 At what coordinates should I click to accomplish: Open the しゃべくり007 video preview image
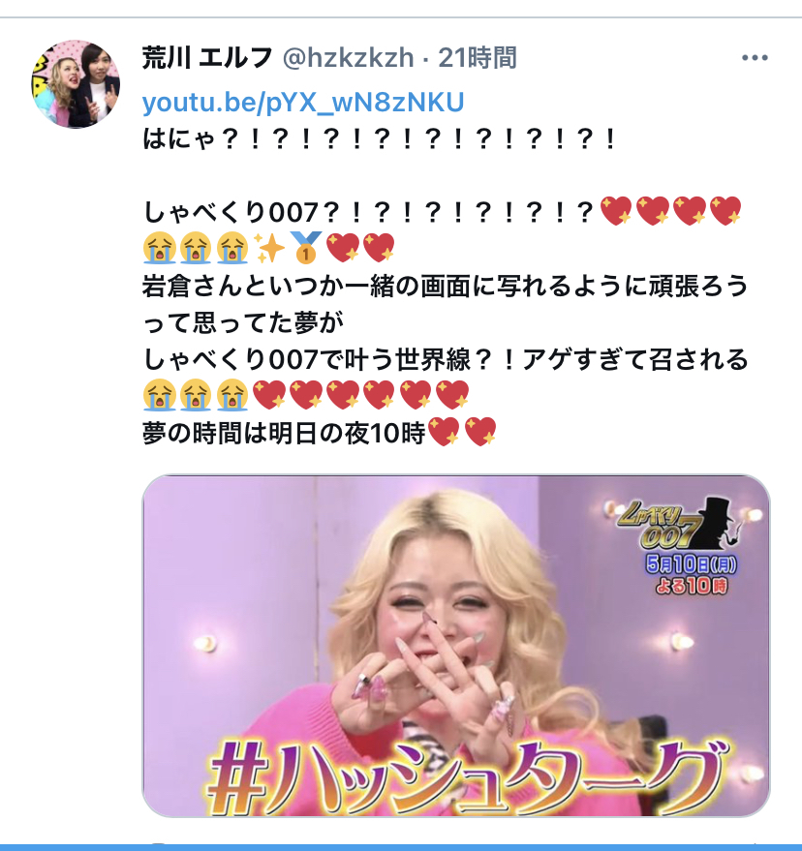(x=456, y=646)
